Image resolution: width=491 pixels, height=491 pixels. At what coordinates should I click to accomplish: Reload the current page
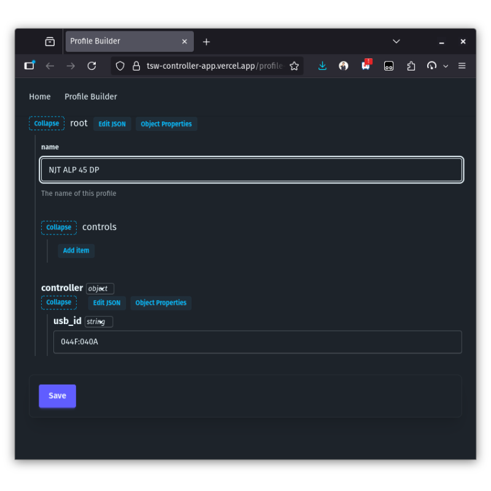coord(91,66)
